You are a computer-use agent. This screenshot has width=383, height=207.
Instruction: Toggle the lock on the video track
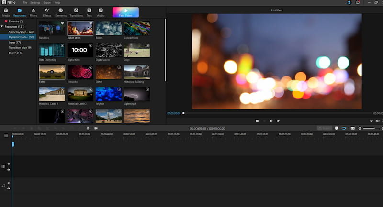pos(9,169)
